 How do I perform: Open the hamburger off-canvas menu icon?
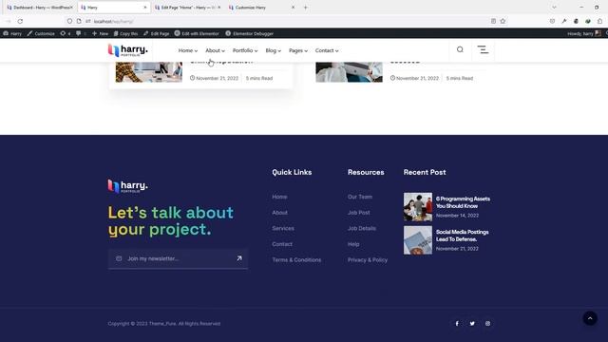[x=483, y=49]
